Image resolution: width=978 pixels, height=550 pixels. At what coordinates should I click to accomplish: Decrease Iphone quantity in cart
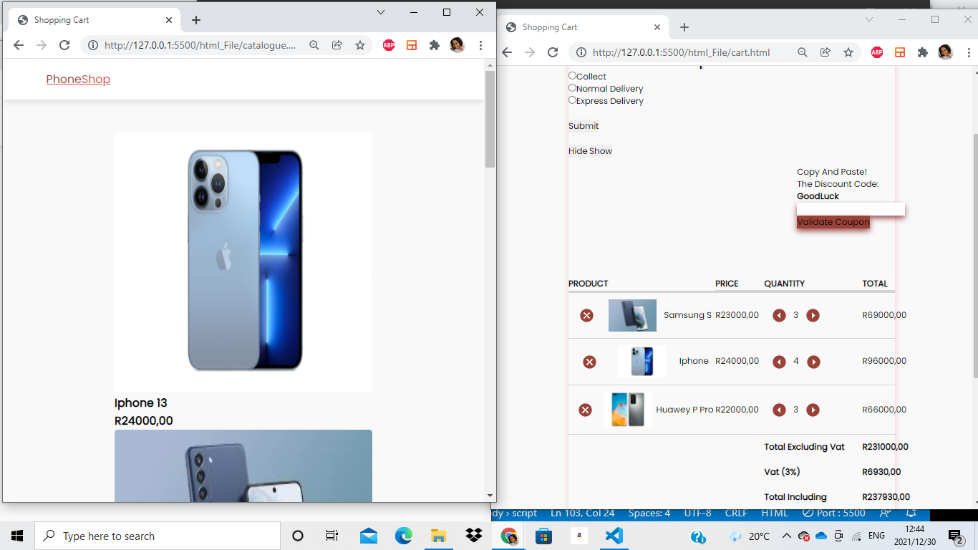point(779,362)
